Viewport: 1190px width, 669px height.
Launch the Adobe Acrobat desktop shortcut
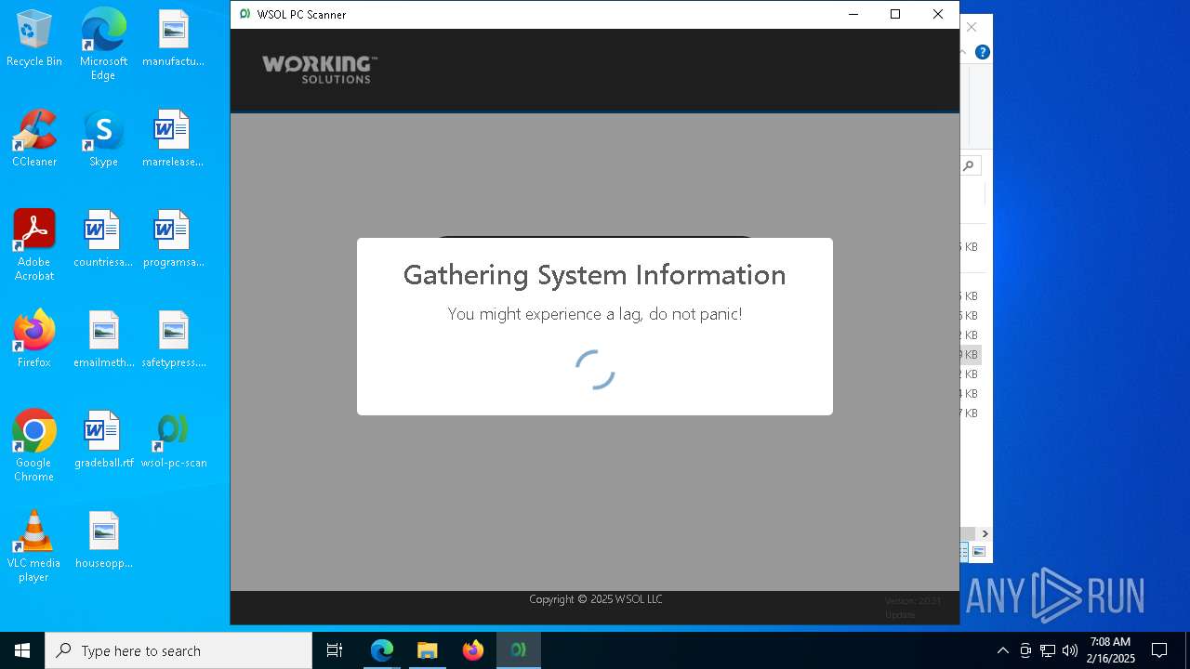[34, 245]
